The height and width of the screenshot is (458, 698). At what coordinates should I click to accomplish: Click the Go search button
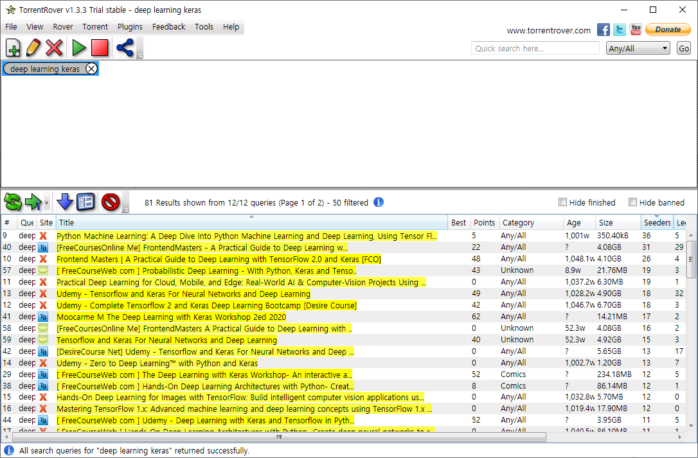pyautogui.click(x=684, y=48)
